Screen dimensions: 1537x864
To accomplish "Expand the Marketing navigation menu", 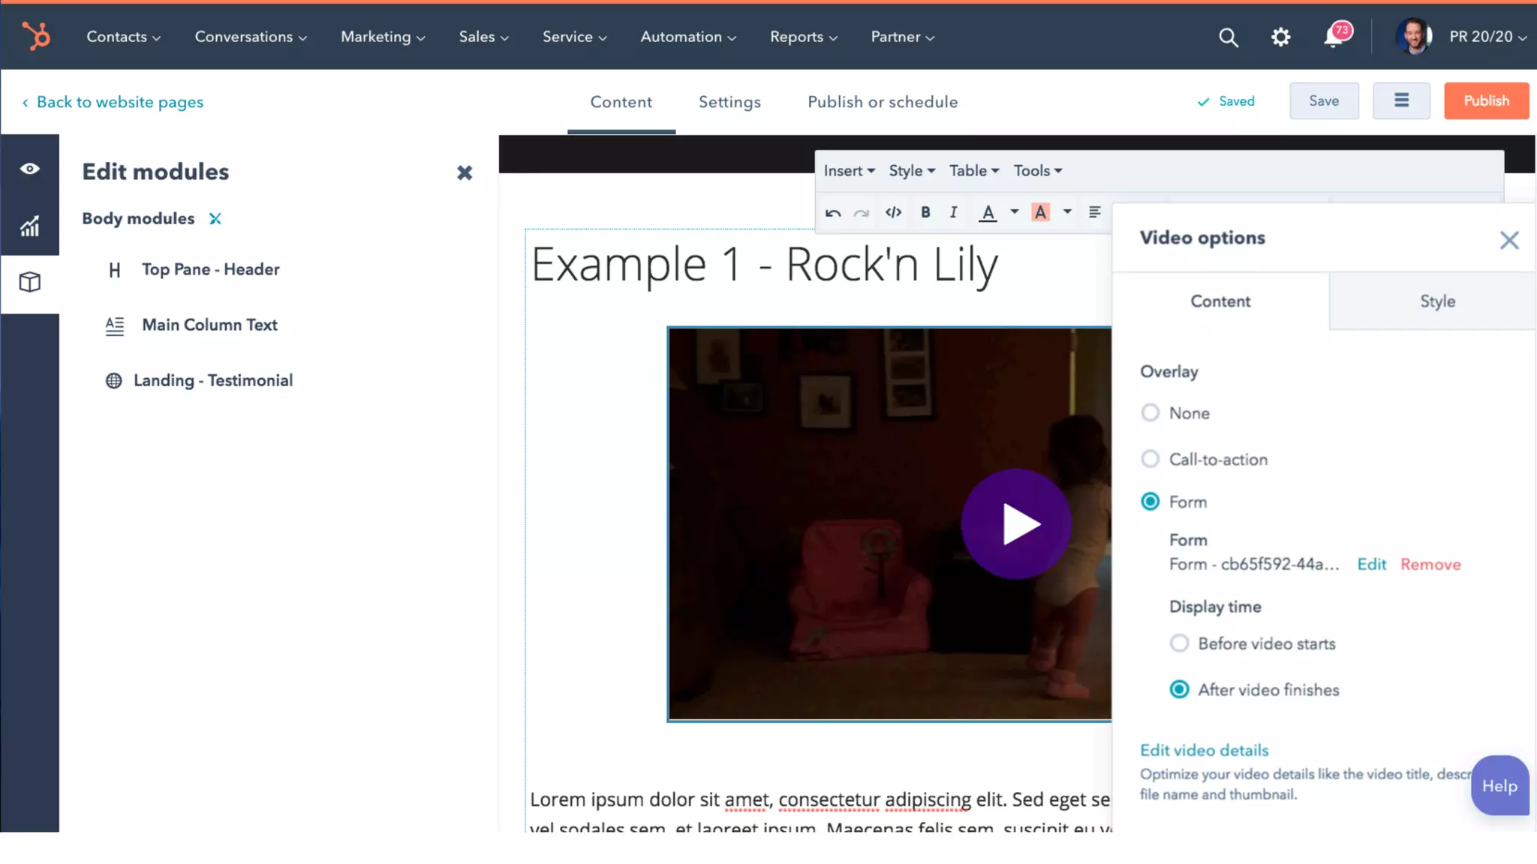I will click(383, 37).
